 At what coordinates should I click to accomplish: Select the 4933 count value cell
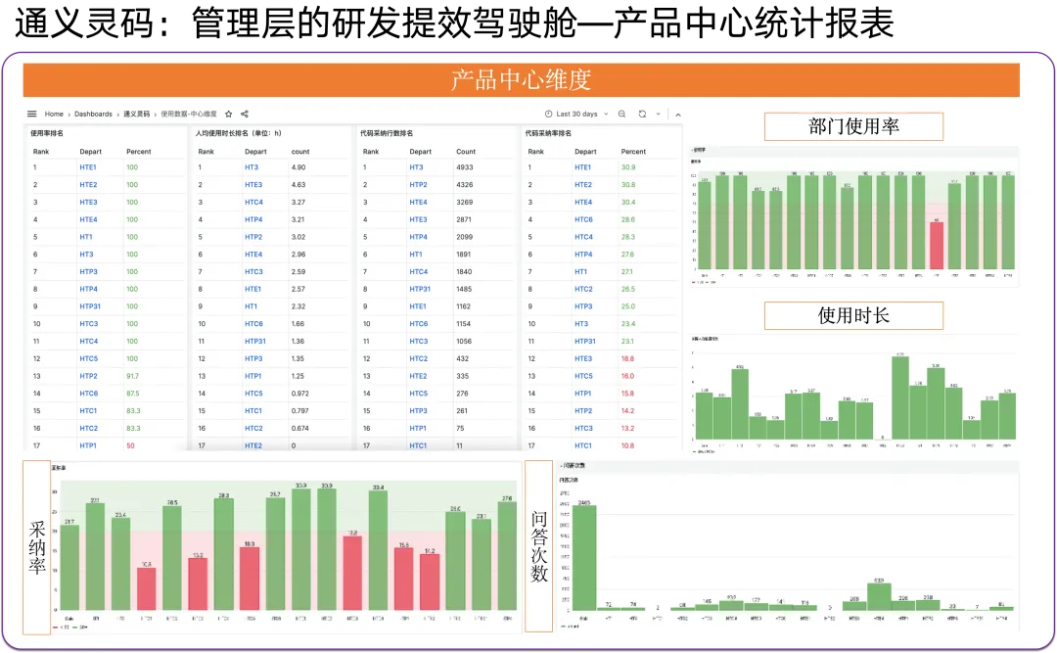point(465,167)
